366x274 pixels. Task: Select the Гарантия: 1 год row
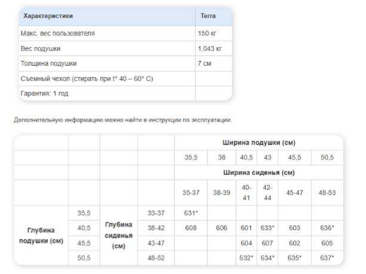(45, 94)
